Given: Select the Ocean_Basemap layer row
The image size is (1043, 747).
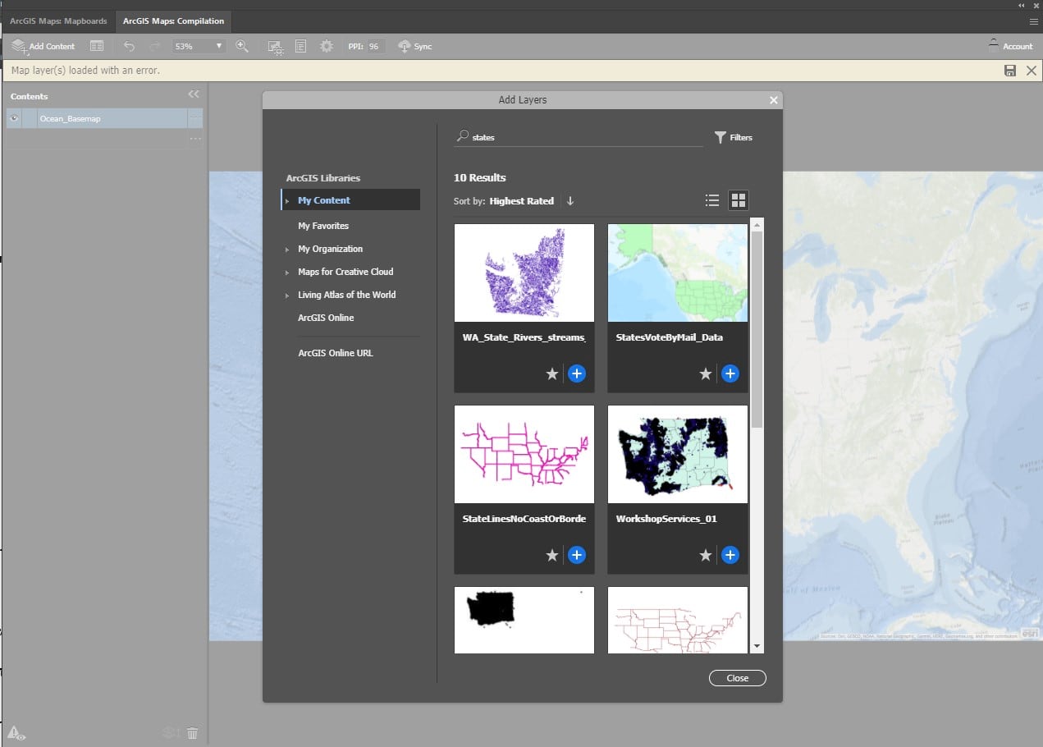Looking at the screenshot, I should 104,118.
